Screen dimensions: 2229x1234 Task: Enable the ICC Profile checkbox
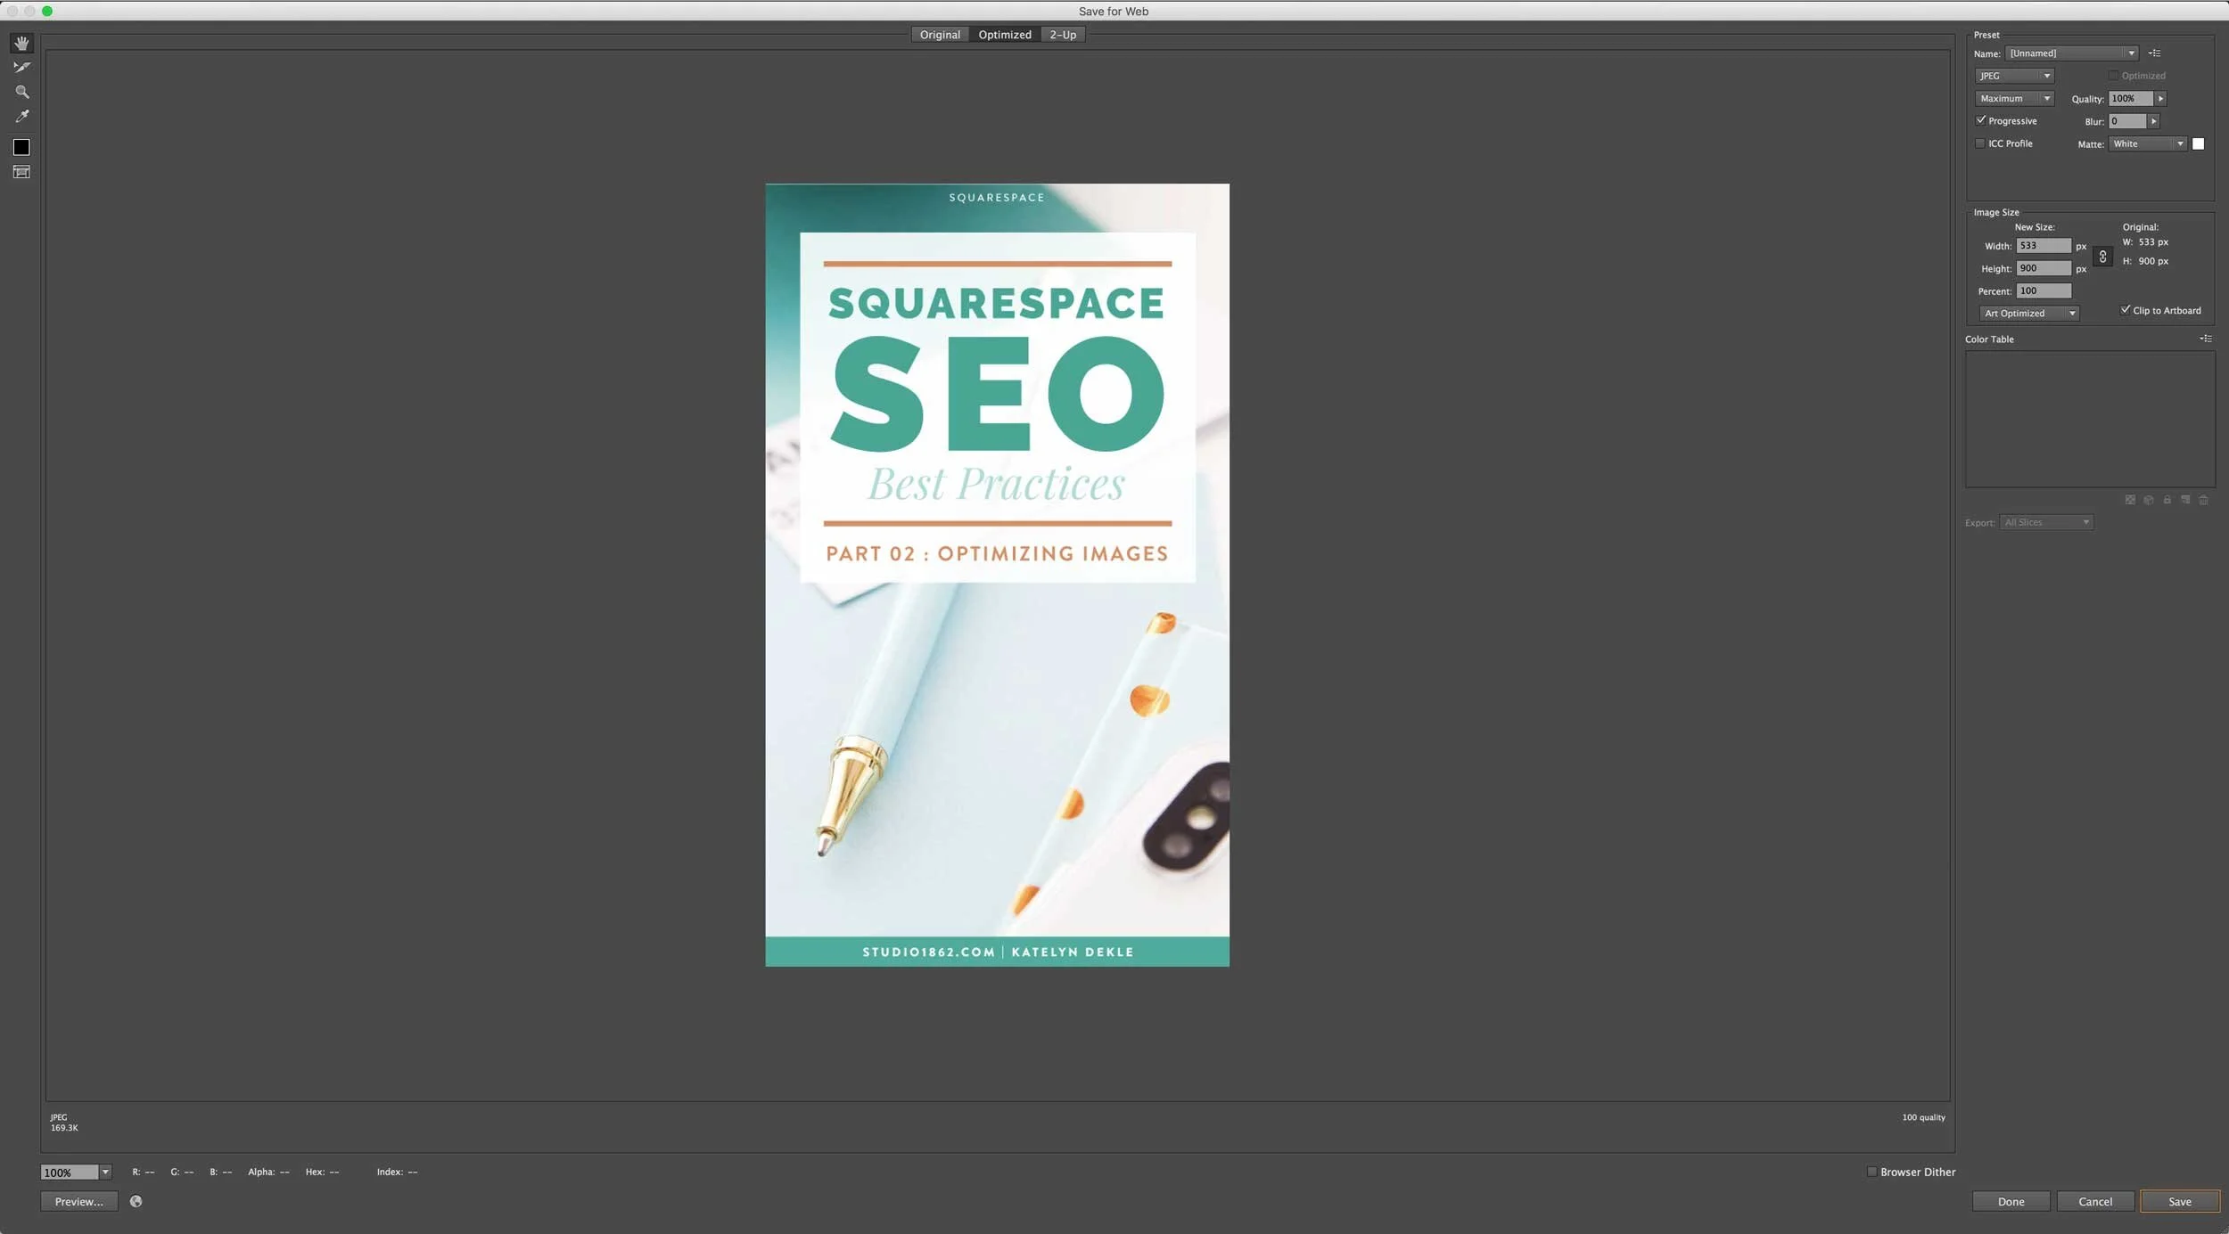pos(1980,143)
